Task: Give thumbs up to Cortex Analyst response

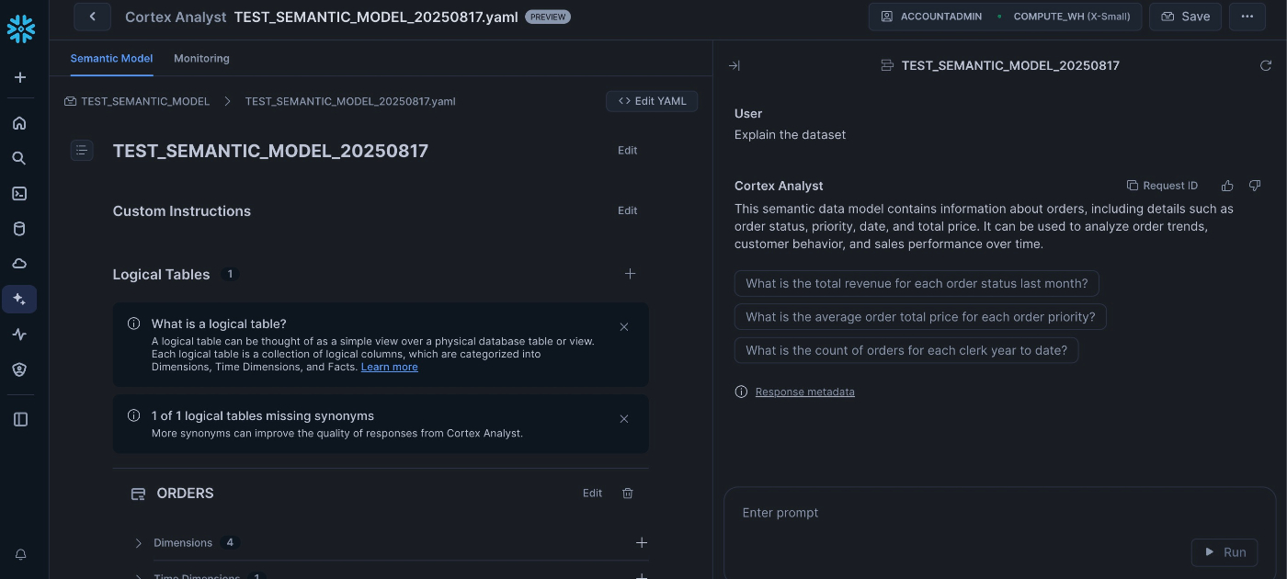Action: tap(1227, 186)
